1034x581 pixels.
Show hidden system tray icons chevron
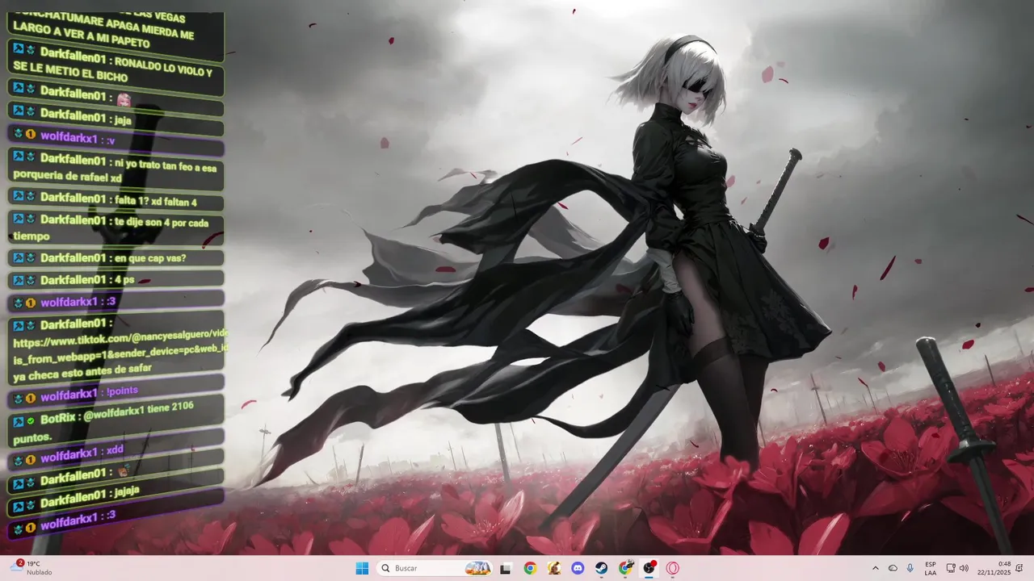tap(875, 568)
